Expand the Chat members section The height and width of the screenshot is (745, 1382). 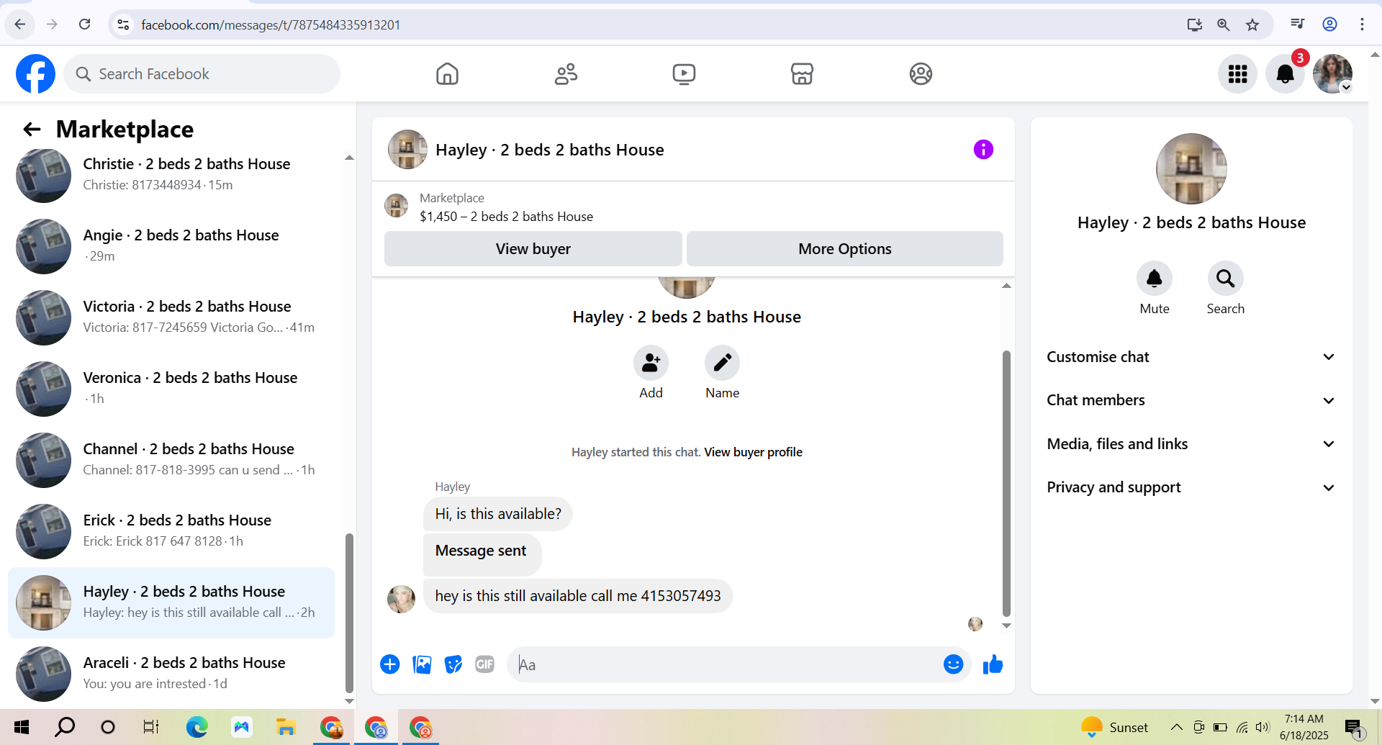pos(1191,400)
